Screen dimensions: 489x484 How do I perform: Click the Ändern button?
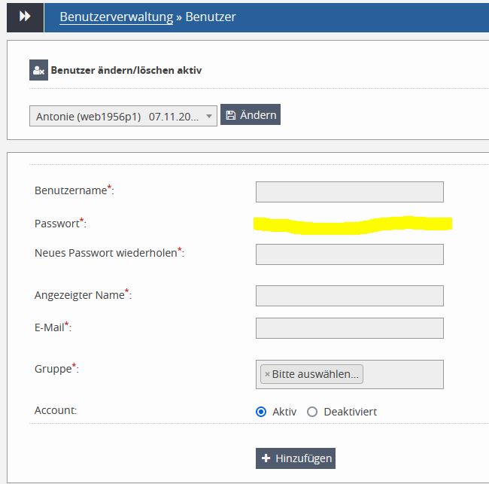(251, 114)
